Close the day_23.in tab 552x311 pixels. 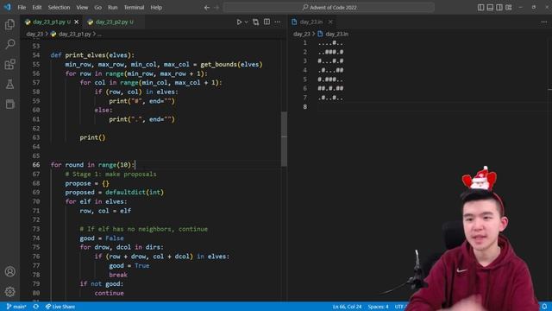pyautogui.click(x=330, y=22)
